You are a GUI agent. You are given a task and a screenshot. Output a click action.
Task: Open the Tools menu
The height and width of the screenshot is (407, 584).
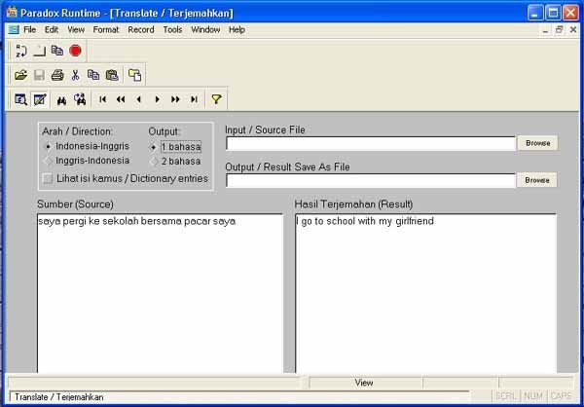(172, 30)
